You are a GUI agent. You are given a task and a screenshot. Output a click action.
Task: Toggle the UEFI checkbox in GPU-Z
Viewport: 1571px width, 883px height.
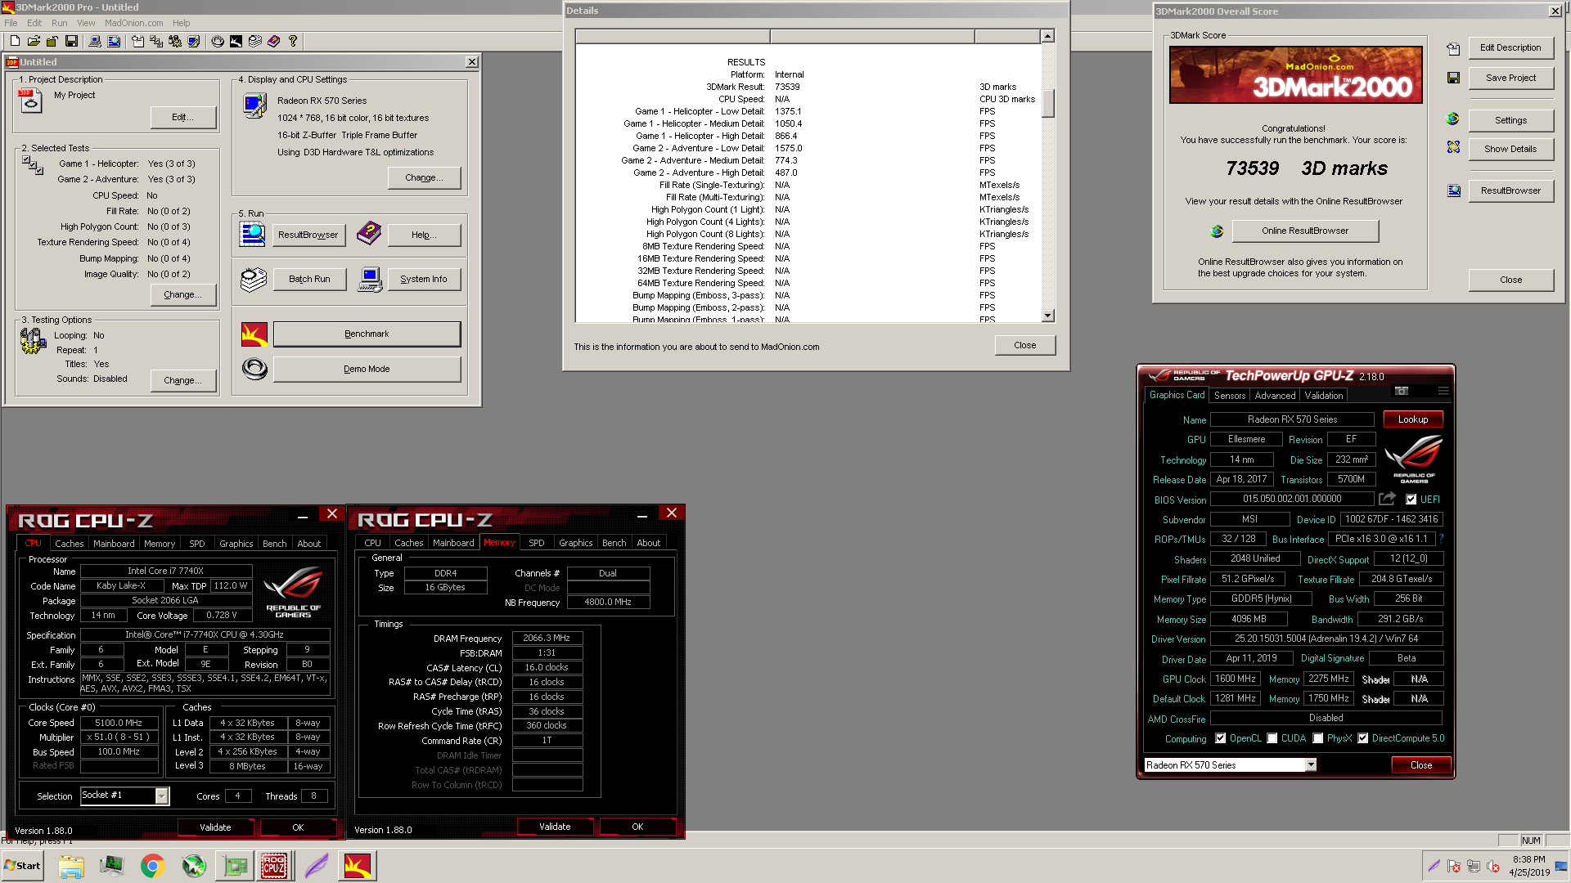coord(1411,500)
